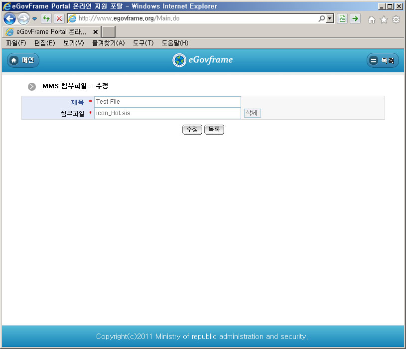Click the red Stop loading icon
Screen dimensions: 406x349
point(59,19)
